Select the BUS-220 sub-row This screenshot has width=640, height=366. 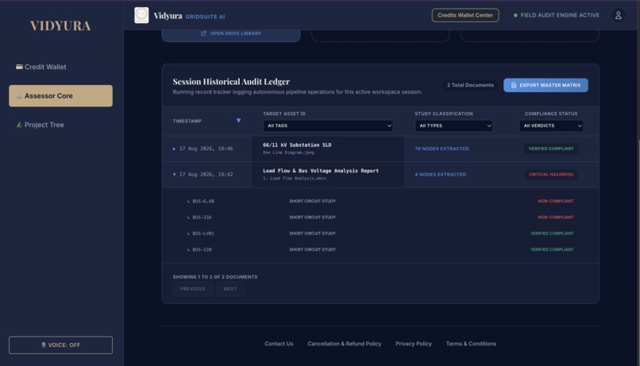(380, 250)
